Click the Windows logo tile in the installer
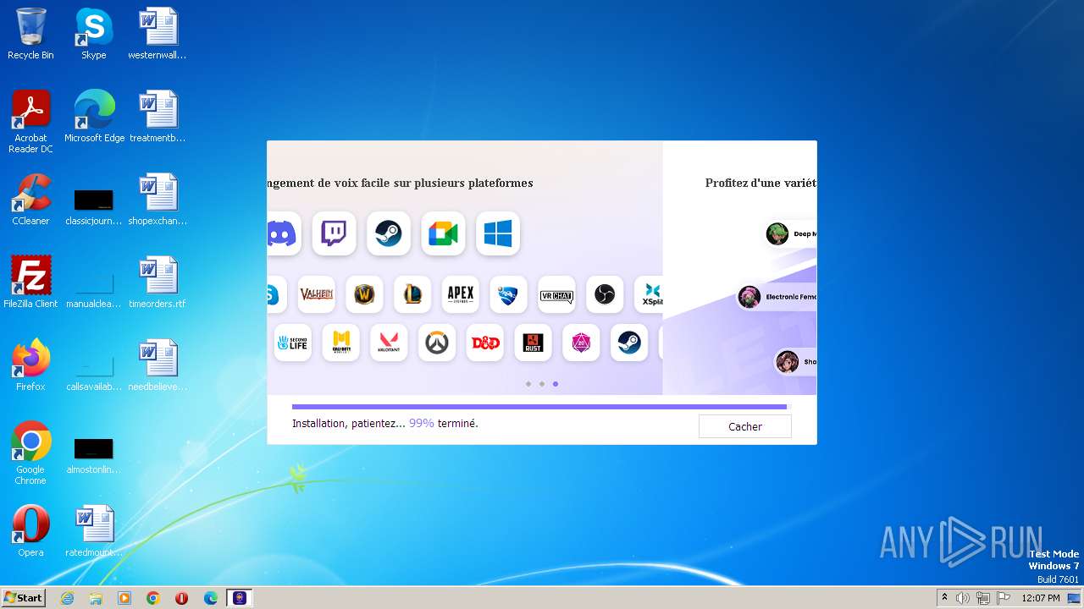Viewport: 1084px width, 609px height. [498, 233]
